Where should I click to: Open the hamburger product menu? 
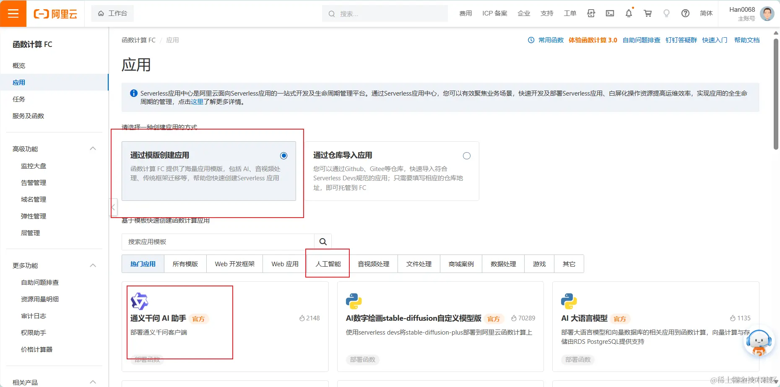tap(13, 13)
